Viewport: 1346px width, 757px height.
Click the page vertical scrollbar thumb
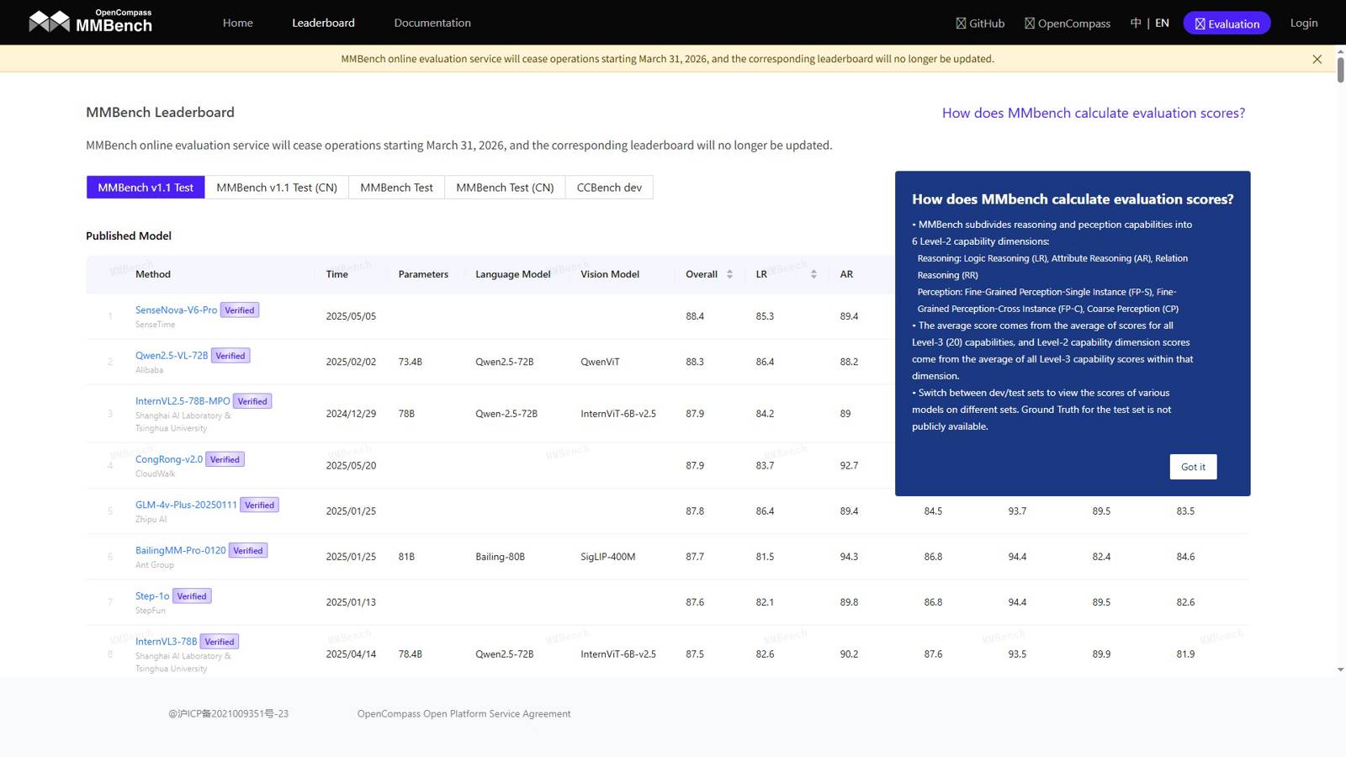(x=1340, y=69)
